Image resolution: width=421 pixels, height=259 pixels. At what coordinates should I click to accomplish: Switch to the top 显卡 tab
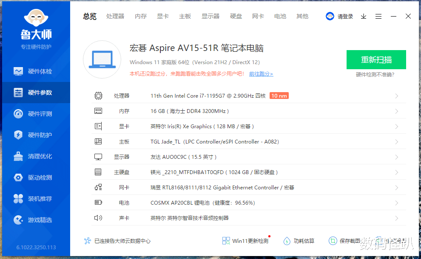tap(163, 17)
